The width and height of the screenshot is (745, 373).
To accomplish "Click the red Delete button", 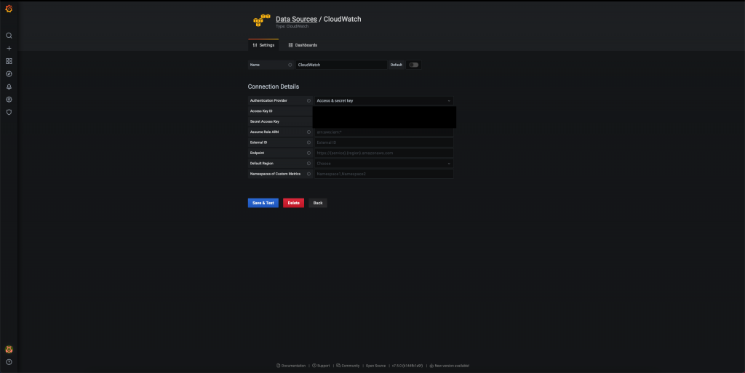I will (294, 203).
